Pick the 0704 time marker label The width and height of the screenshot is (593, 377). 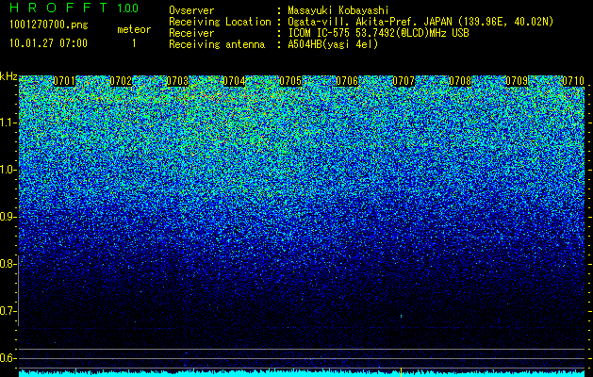[x=234, y=81]
